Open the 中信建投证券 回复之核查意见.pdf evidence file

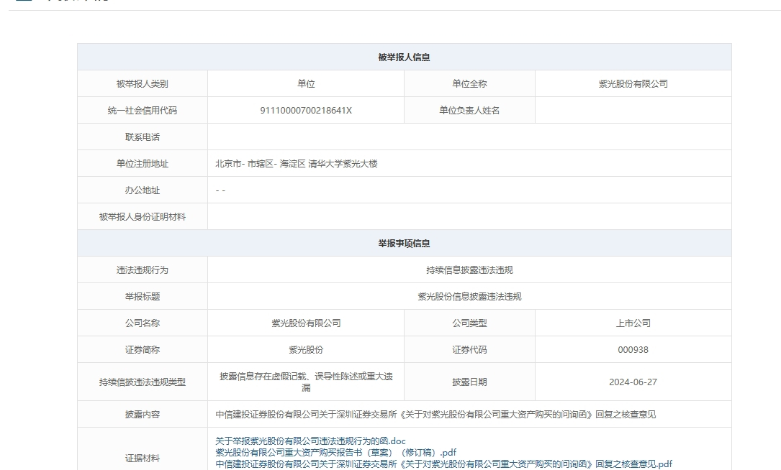click(x=444, y=464)
